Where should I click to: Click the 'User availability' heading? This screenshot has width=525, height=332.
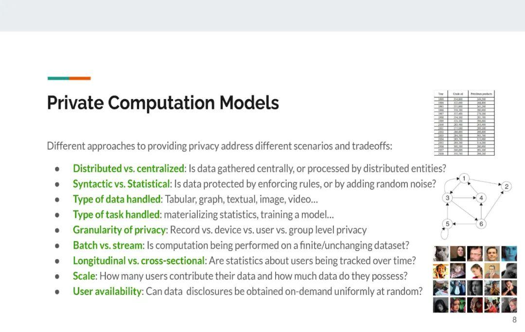tap(107, 292)
